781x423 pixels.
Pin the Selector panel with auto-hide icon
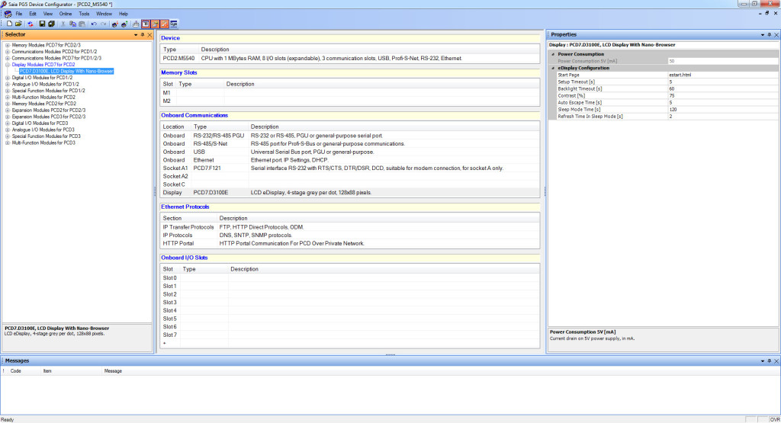[143, 35]
